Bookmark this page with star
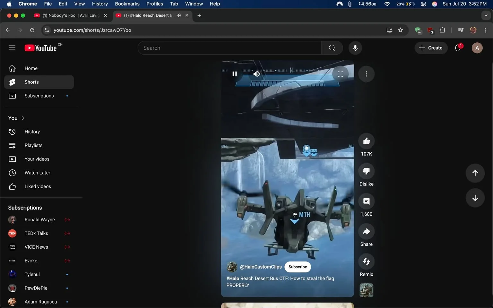The width and height of the screenshot is (493, 308). point(401,30)
